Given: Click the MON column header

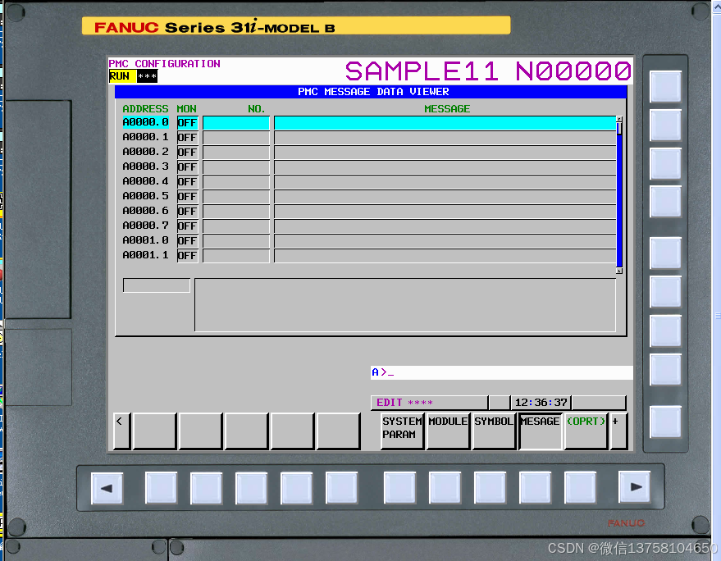Looking at the screenshot, I should click(x=186, y=109).
